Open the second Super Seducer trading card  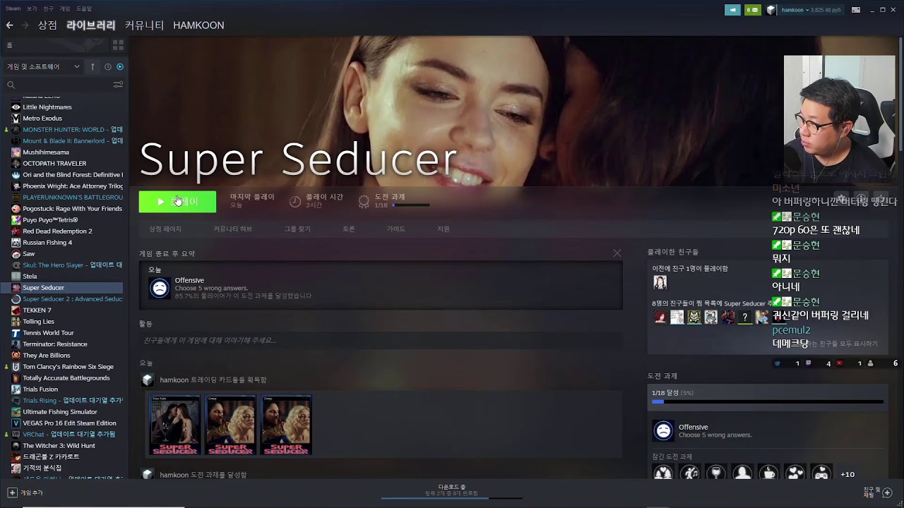click(230, 425)
